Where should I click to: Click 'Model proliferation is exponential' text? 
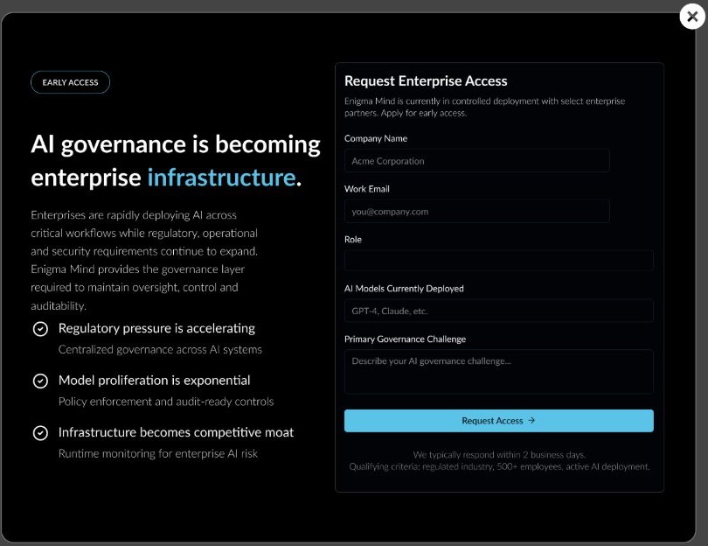click(155, 380)
